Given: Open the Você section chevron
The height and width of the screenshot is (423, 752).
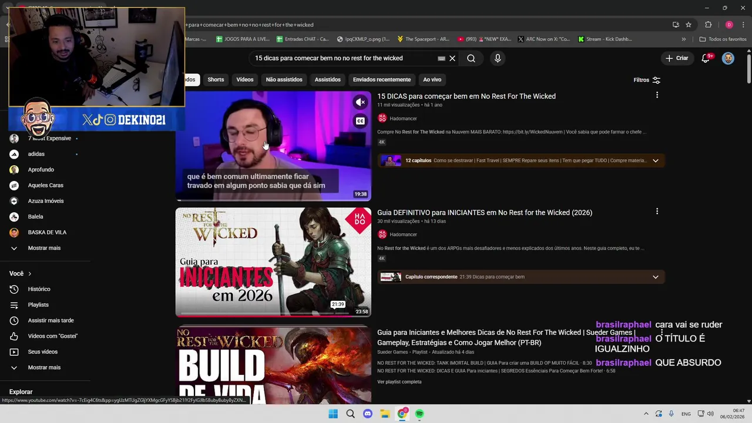Looking at the screenshot, I should pyautogui.click(x=29, y=274).
